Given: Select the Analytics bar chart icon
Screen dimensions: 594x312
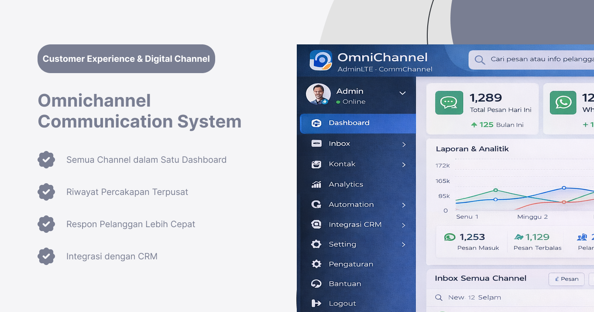Looking at the screenshot, I should tap(316, 184).
